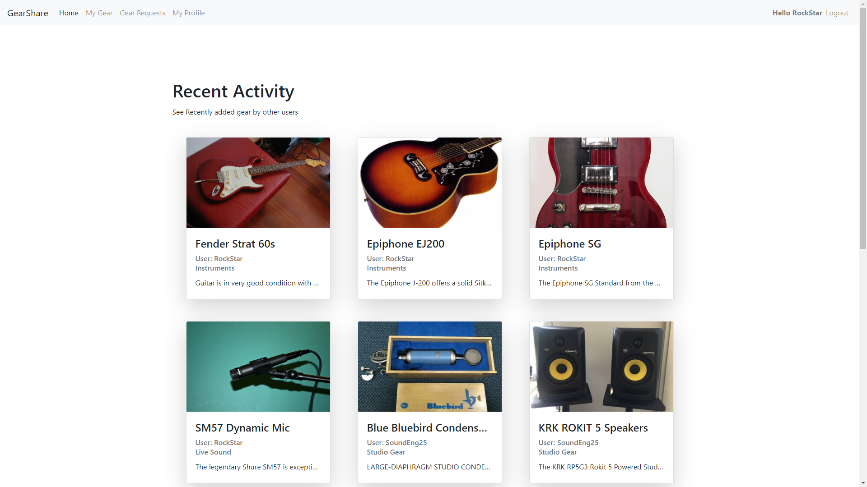Click the scrollbar down arrow
This screenshot has height=487, width=867.
[x=863, y=483]
